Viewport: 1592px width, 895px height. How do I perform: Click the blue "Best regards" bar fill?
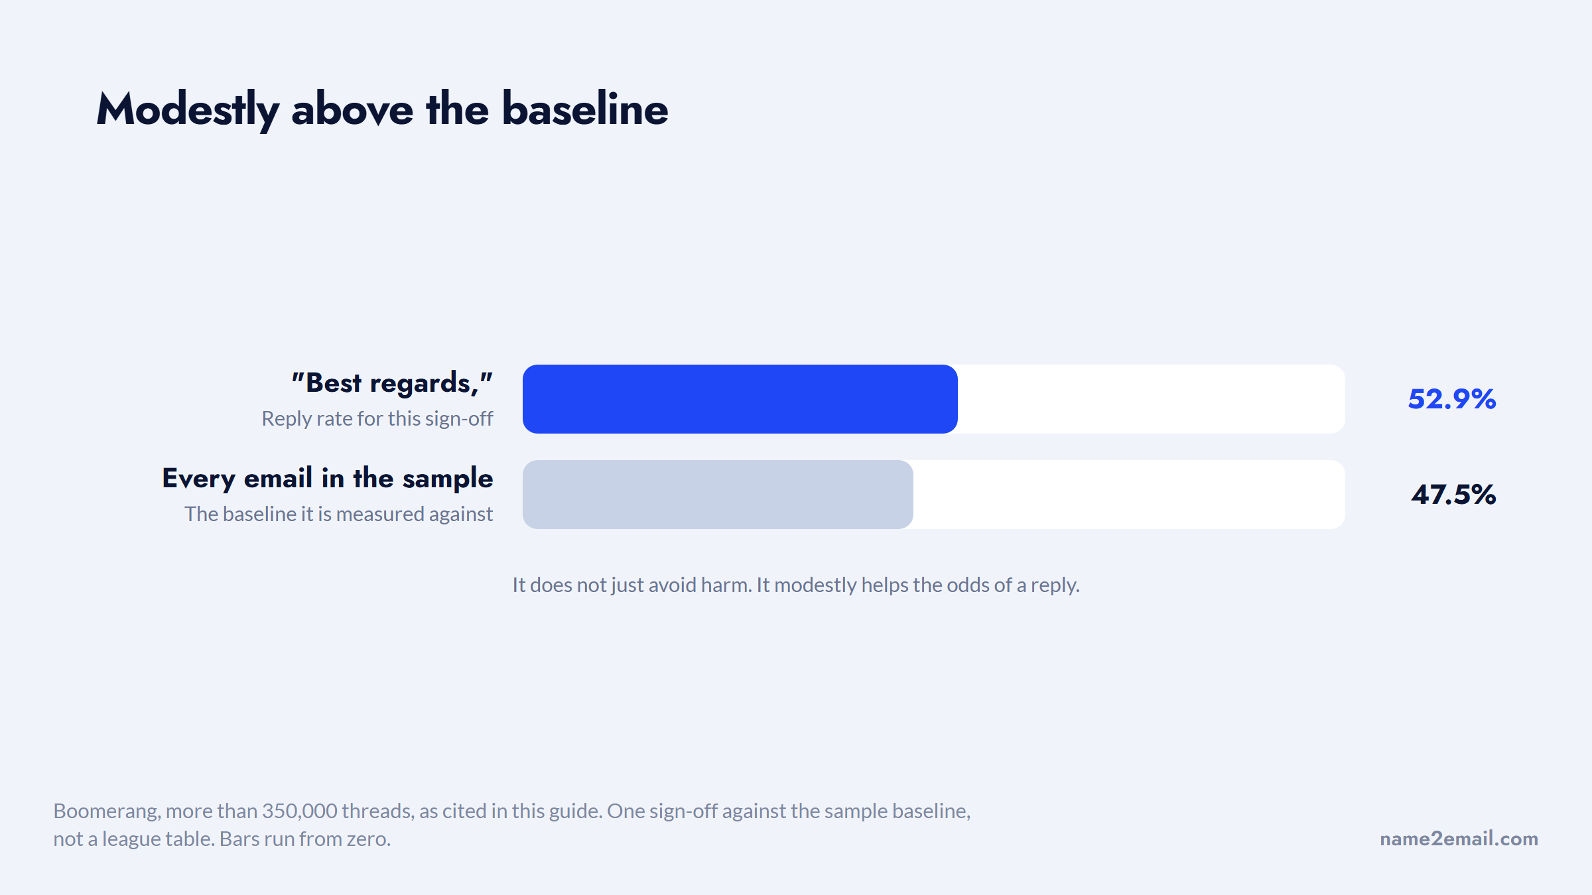(x=740, y=399)
